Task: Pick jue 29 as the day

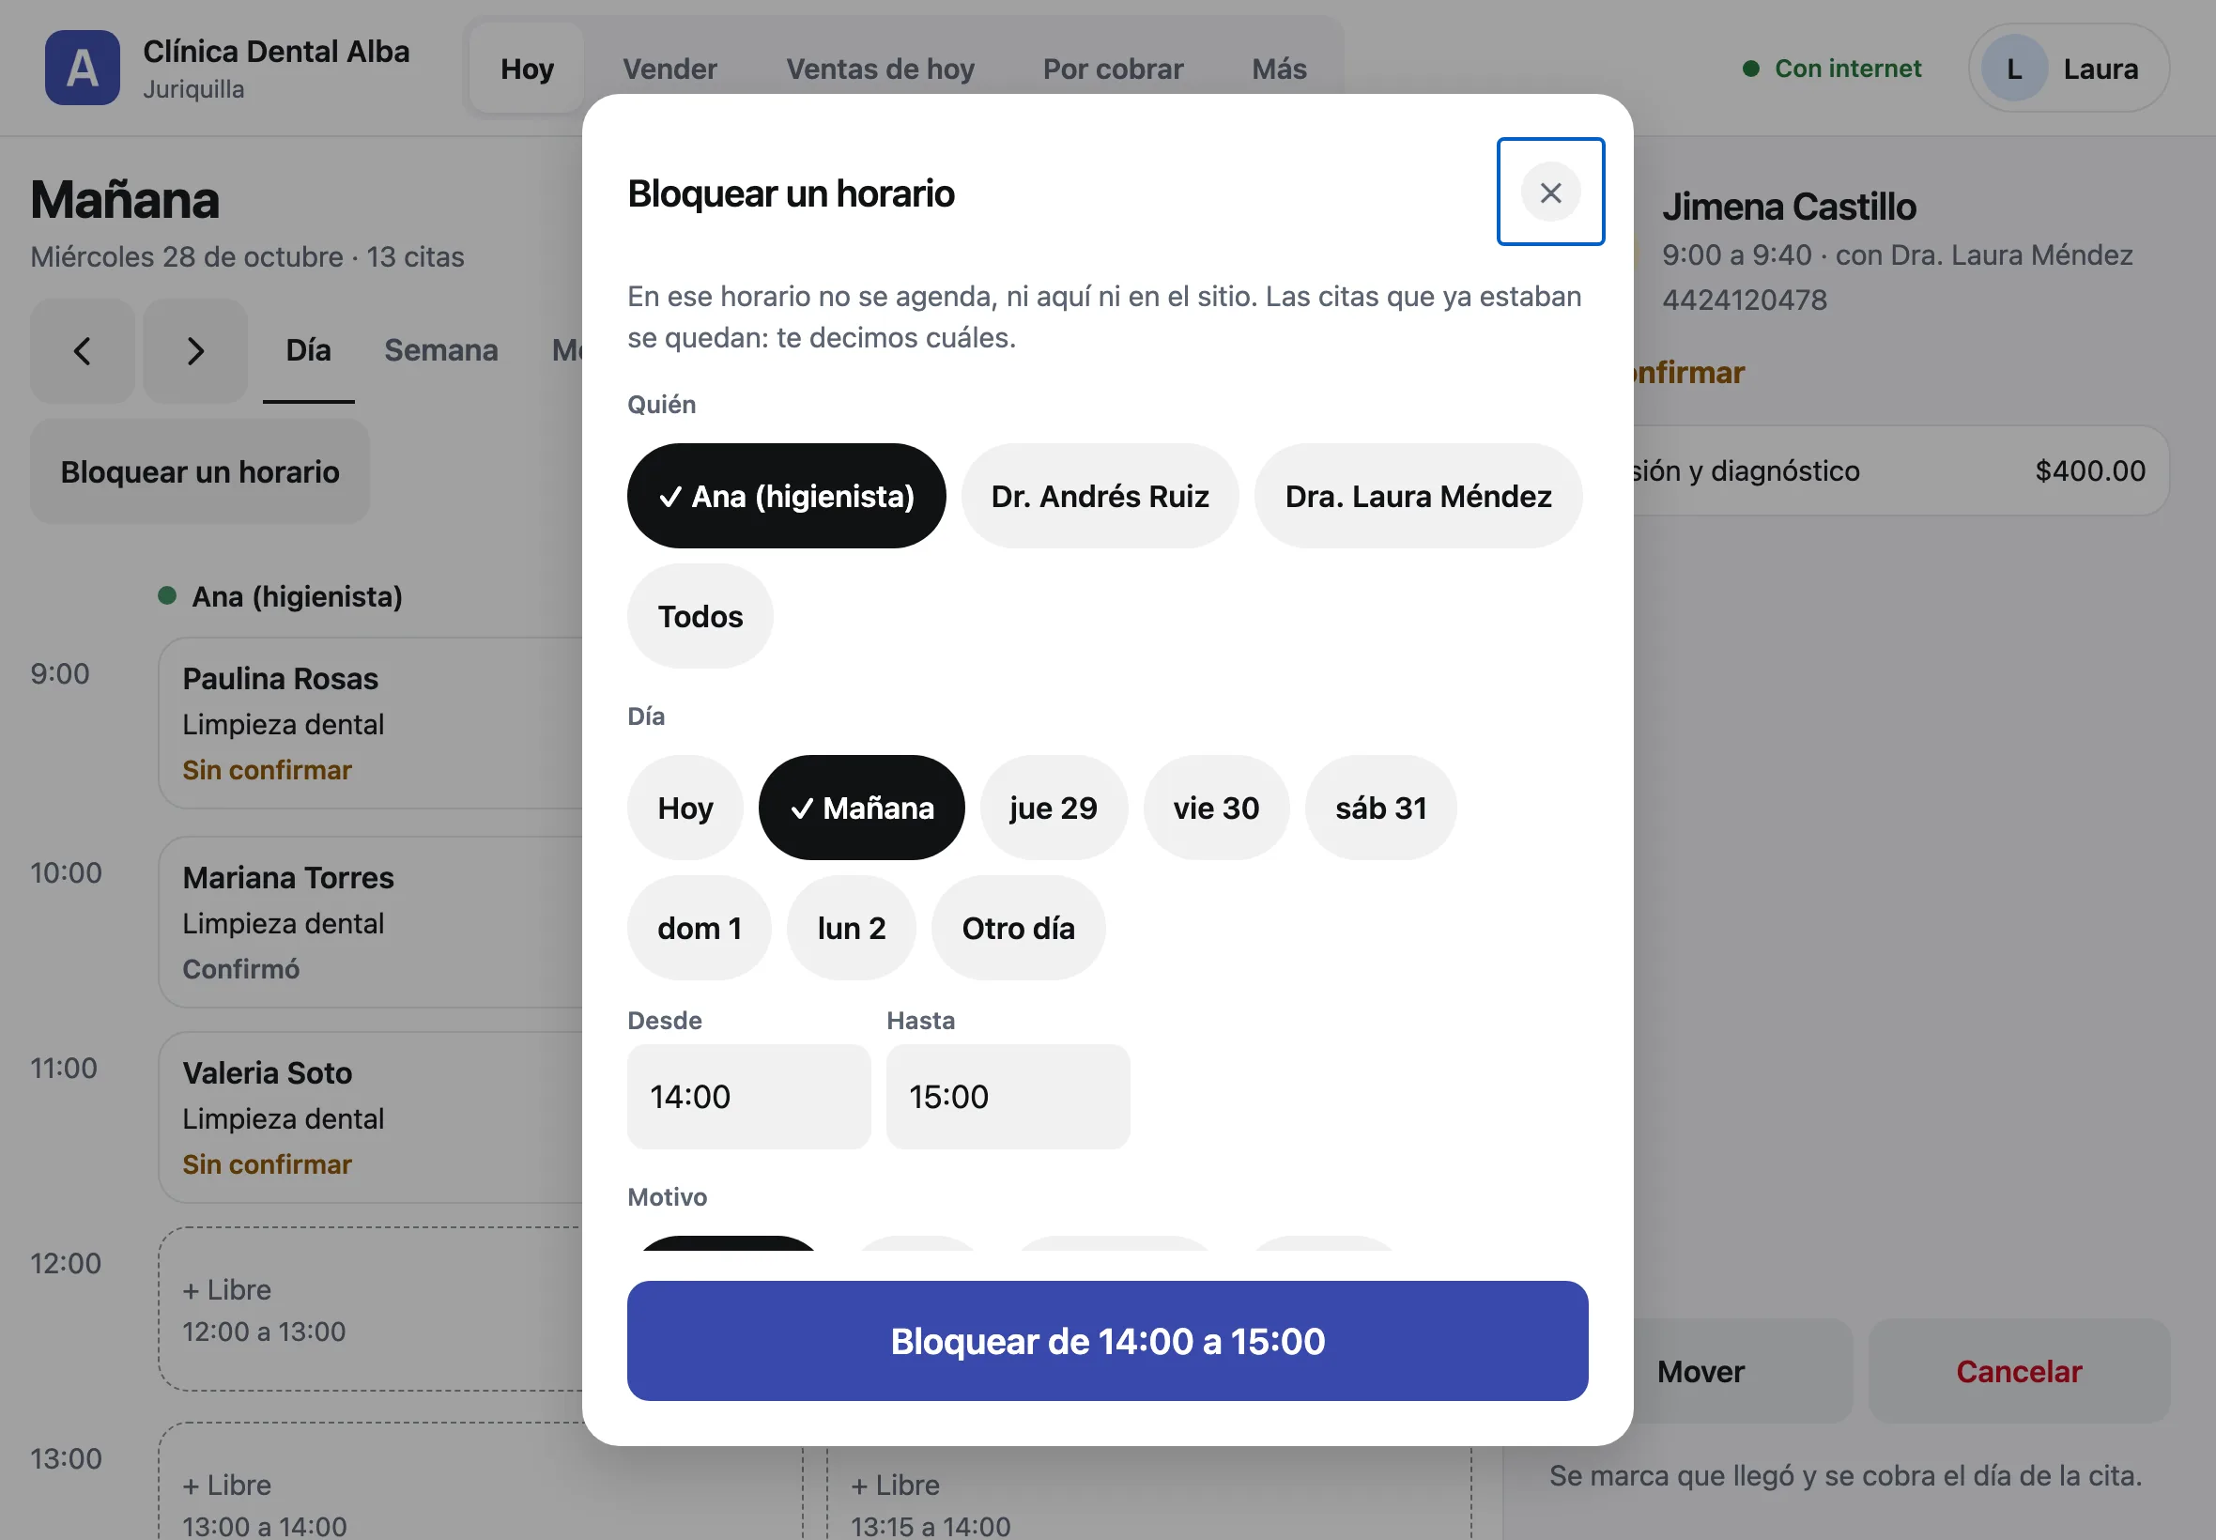Action: pyautogui.click(x=1053, y=808)
